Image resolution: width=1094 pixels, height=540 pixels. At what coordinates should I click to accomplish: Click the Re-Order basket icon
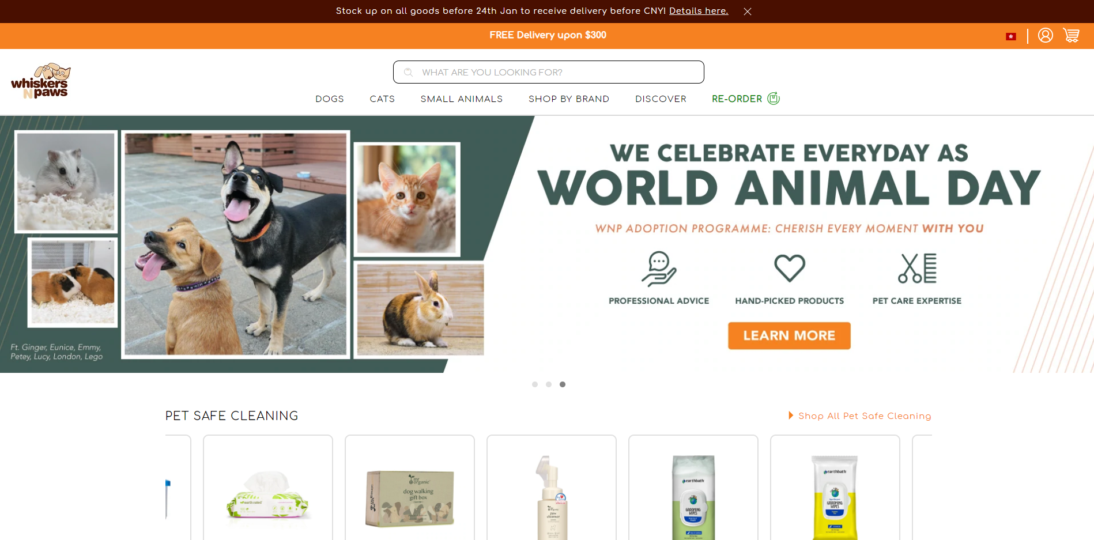[774, 99]
